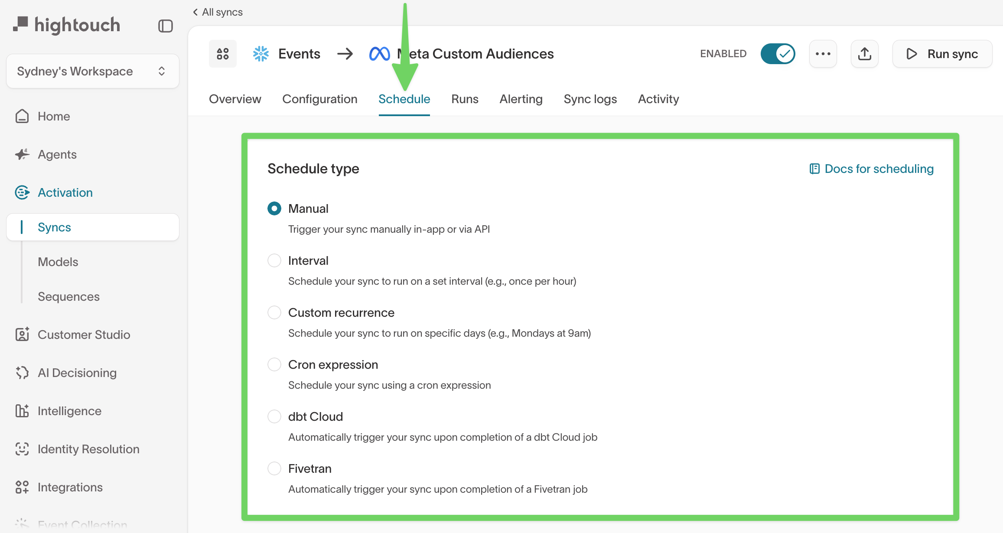Click the export/share upload icon

864,54
